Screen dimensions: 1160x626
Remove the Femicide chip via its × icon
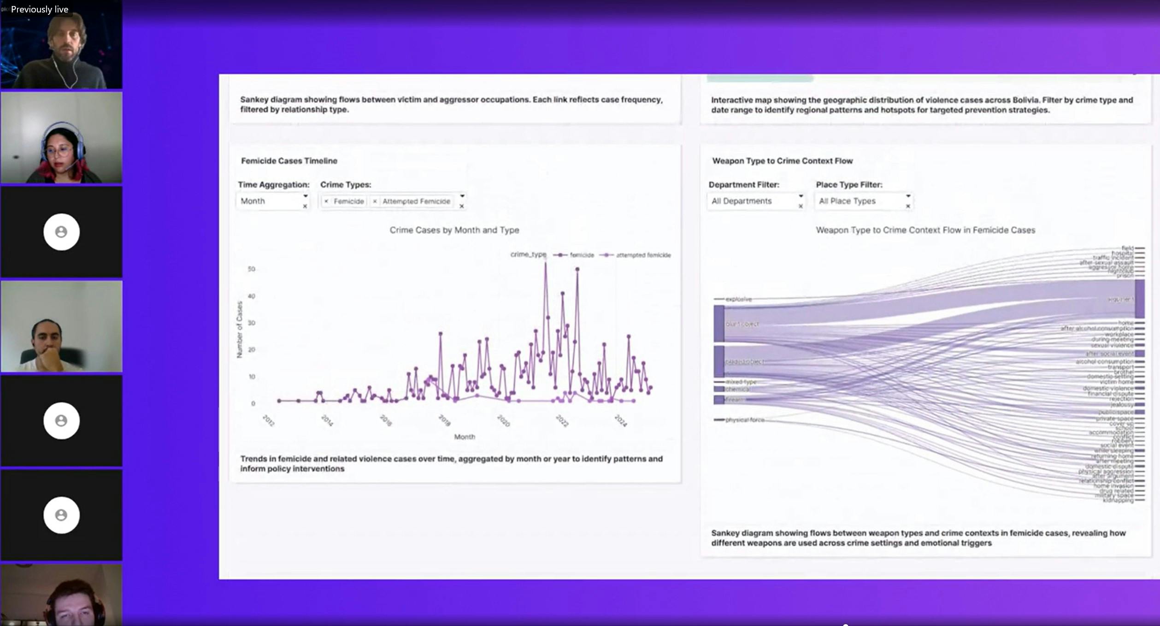tap(326, 201)
